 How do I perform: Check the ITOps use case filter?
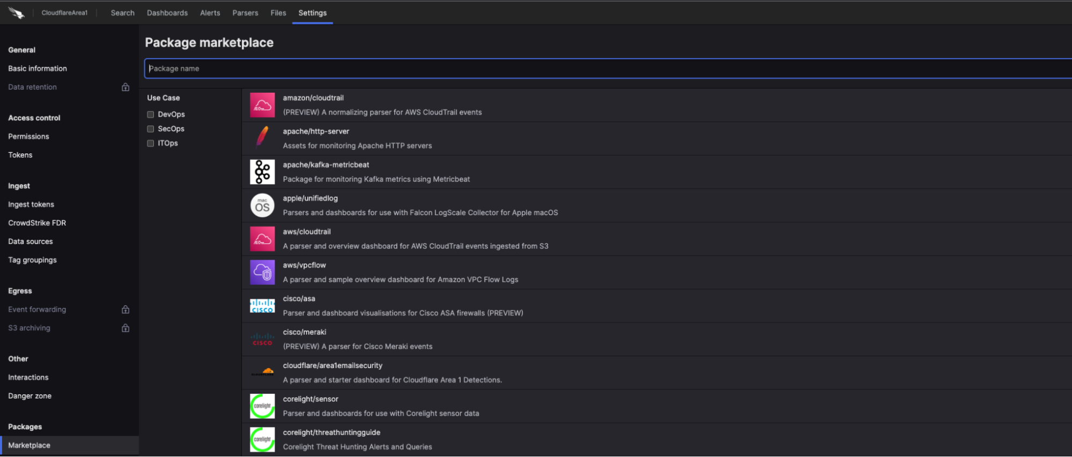[151, 143]
